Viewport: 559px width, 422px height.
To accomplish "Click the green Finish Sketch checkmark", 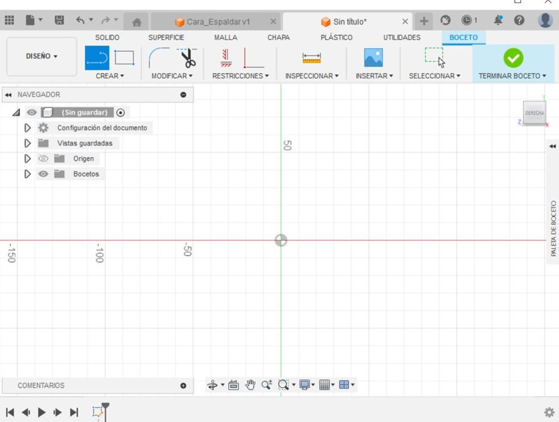I will click(514, 58).
